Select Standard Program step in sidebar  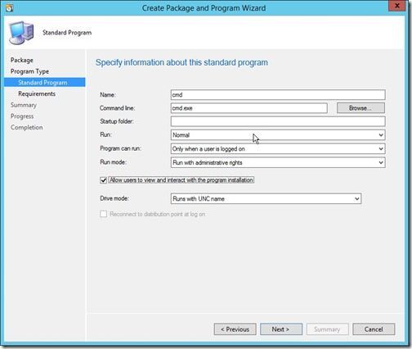(x=44, y=83)
